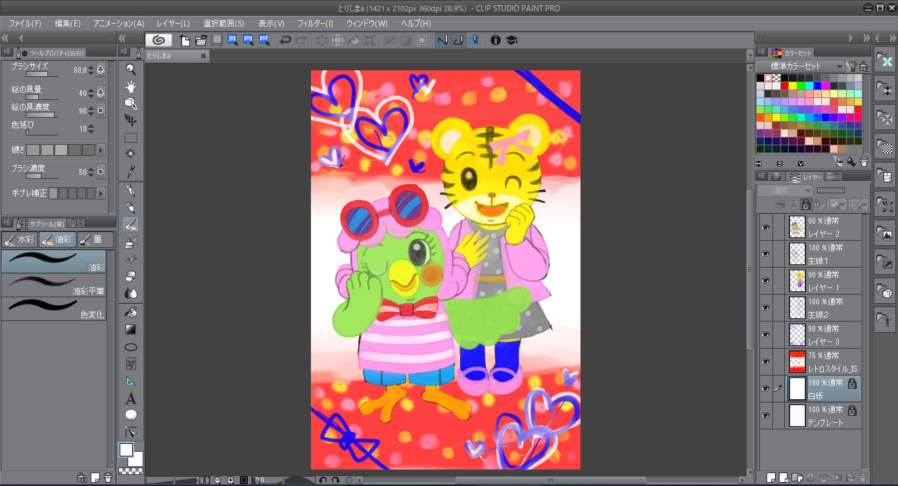Select the Hand move tool
The image size is (898, 486).
(x=131, y=86)
